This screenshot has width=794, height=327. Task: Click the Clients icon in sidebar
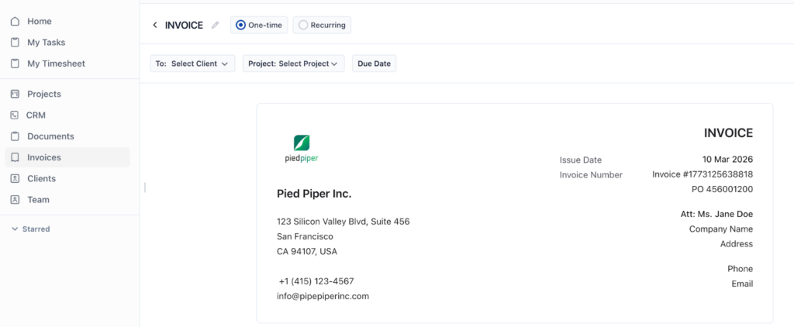(x=15, y=178)
